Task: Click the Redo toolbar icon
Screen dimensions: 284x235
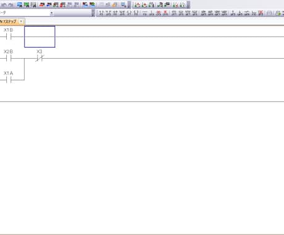Action: pos(10,4)
